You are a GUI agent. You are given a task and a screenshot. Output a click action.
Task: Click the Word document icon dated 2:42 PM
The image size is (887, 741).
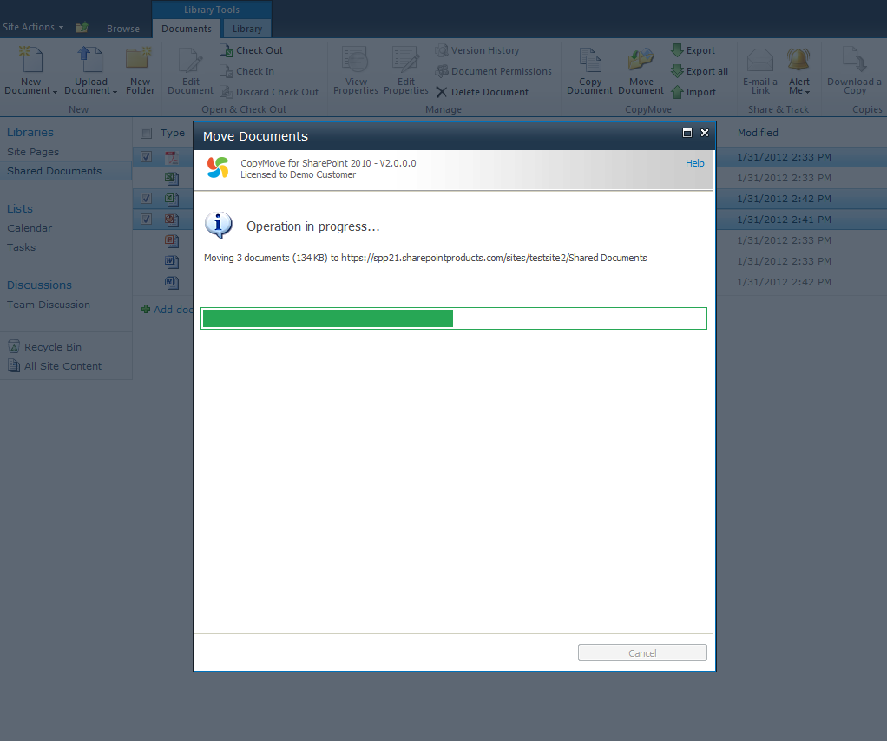pos(171,282)
